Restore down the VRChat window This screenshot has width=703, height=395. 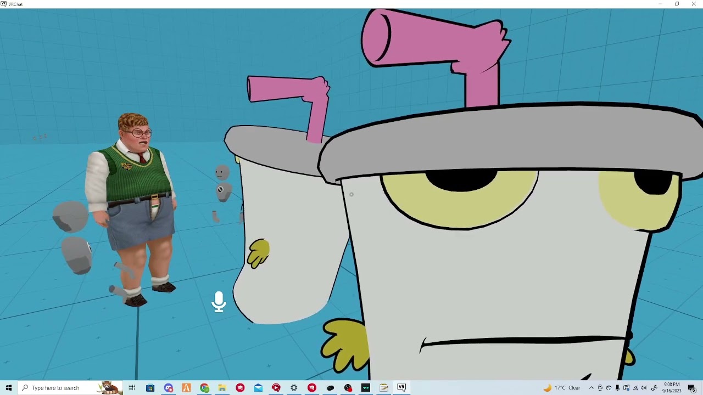pyautogui.click(x=677, y=4)
